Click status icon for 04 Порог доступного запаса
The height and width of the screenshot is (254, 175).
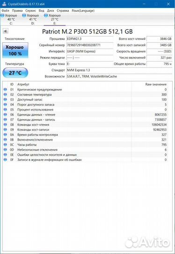click(x=5, y=104)
